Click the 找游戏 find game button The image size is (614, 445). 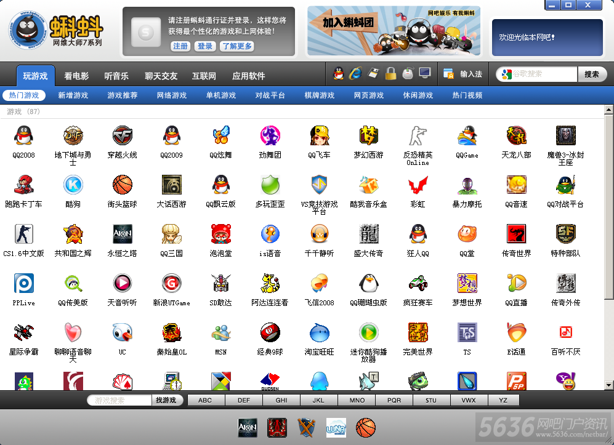tap(166, 400)
